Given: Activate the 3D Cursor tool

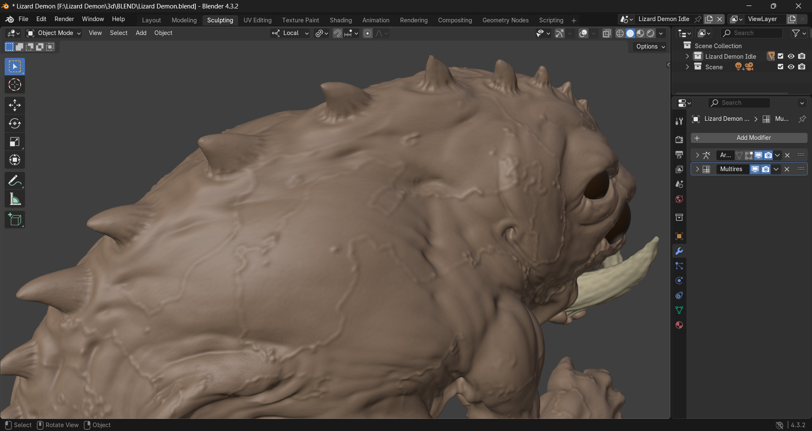Looking at the screenshot, I should click(15, 85).
